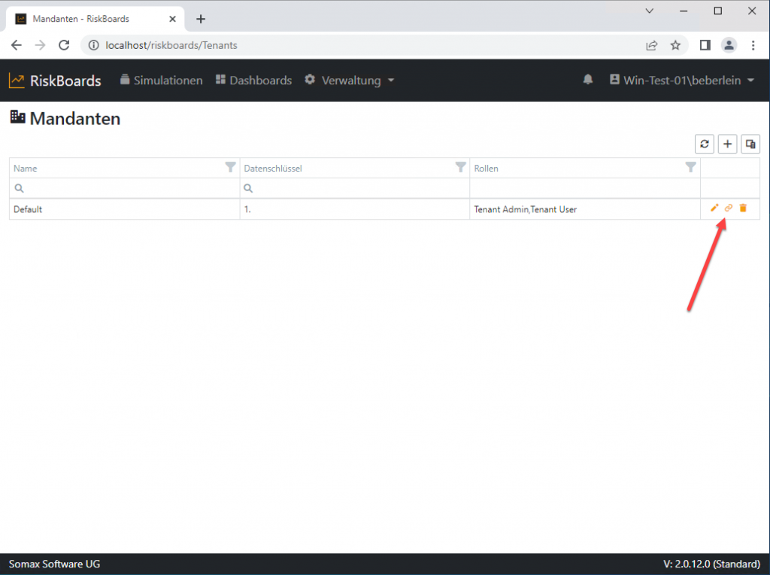Screen dimensions: 770x575
Task: Open the Datenschlüssel column filter funnel
Action: [x=461, y=168]
